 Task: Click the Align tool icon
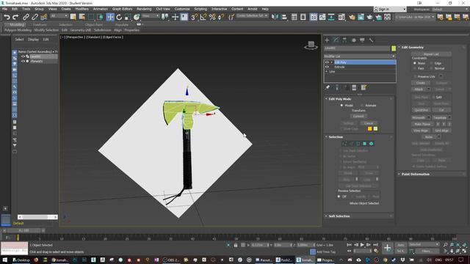[284, 17]
